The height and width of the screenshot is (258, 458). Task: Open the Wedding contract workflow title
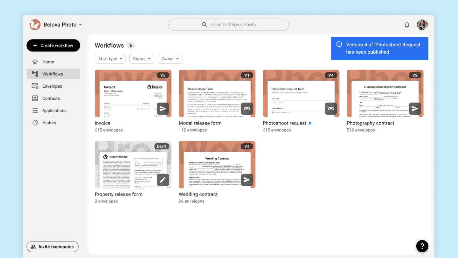pyautogui.click(x=198, y=194)
